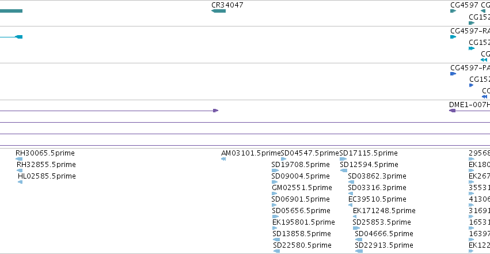Click the CG4597 gene arrow glyph
Viewport: 490px width, 254px height.
pos(453,11)
